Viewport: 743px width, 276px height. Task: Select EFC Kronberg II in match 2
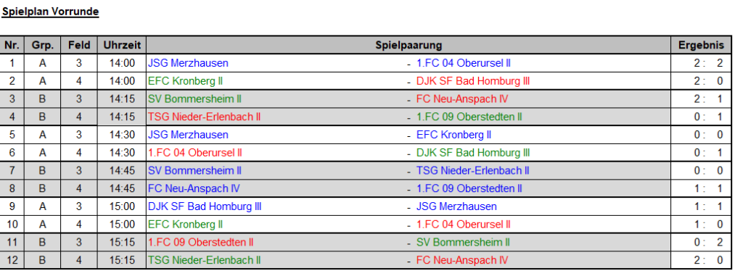click(185, 81)
